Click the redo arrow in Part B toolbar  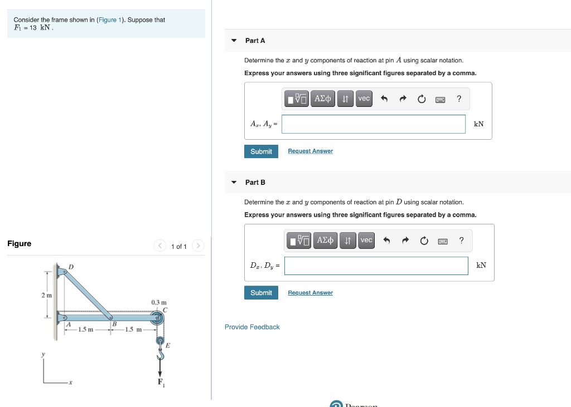click(x=405, y=241)
